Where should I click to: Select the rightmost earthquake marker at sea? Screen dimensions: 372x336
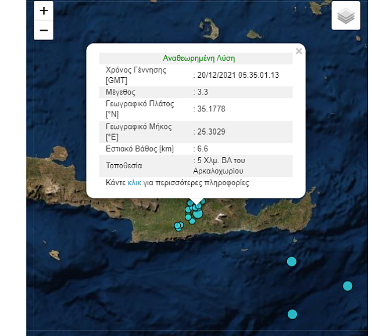pyautogui.click(x=348, y=286)
